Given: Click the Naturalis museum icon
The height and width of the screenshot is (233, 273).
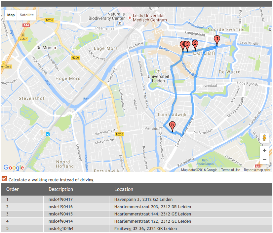Looking at the screenshot, I should point(120,23).
